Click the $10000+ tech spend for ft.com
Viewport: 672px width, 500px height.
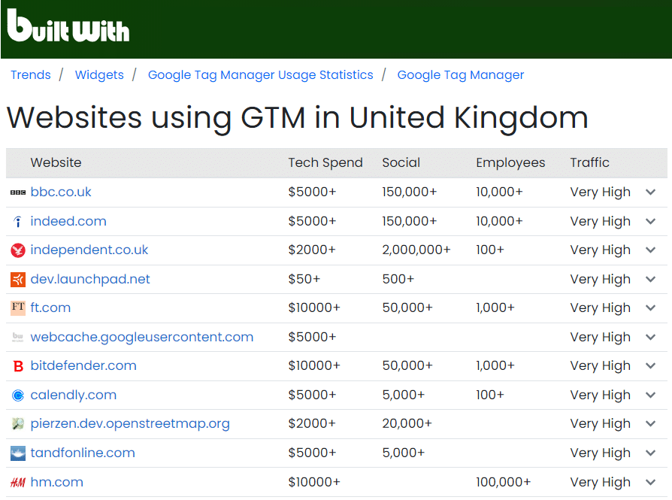coord(313,308)
